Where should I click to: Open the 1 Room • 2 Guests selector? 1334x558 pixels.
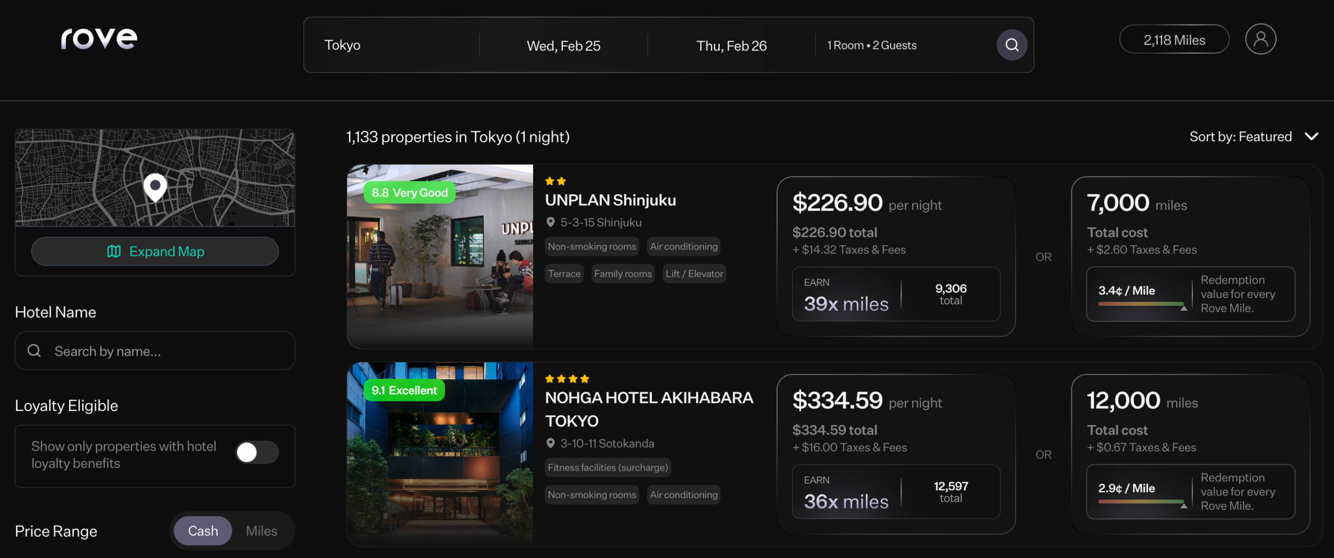coord(872,45)
